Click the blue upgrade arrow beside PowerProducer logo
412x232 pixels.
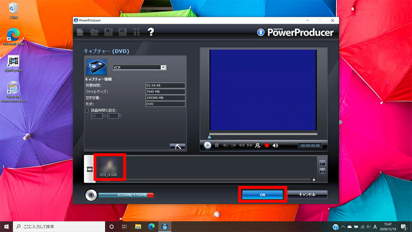[261, 32]
